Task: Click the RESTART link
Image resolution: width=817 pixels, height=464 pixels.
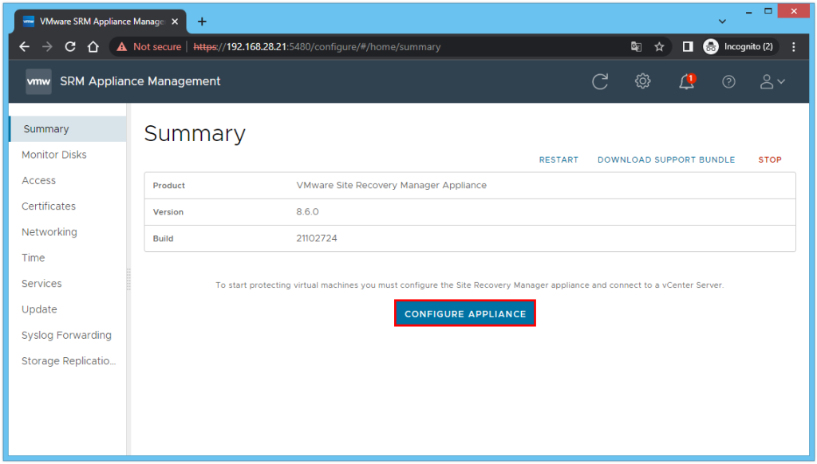Action: (x=558, y=160)
